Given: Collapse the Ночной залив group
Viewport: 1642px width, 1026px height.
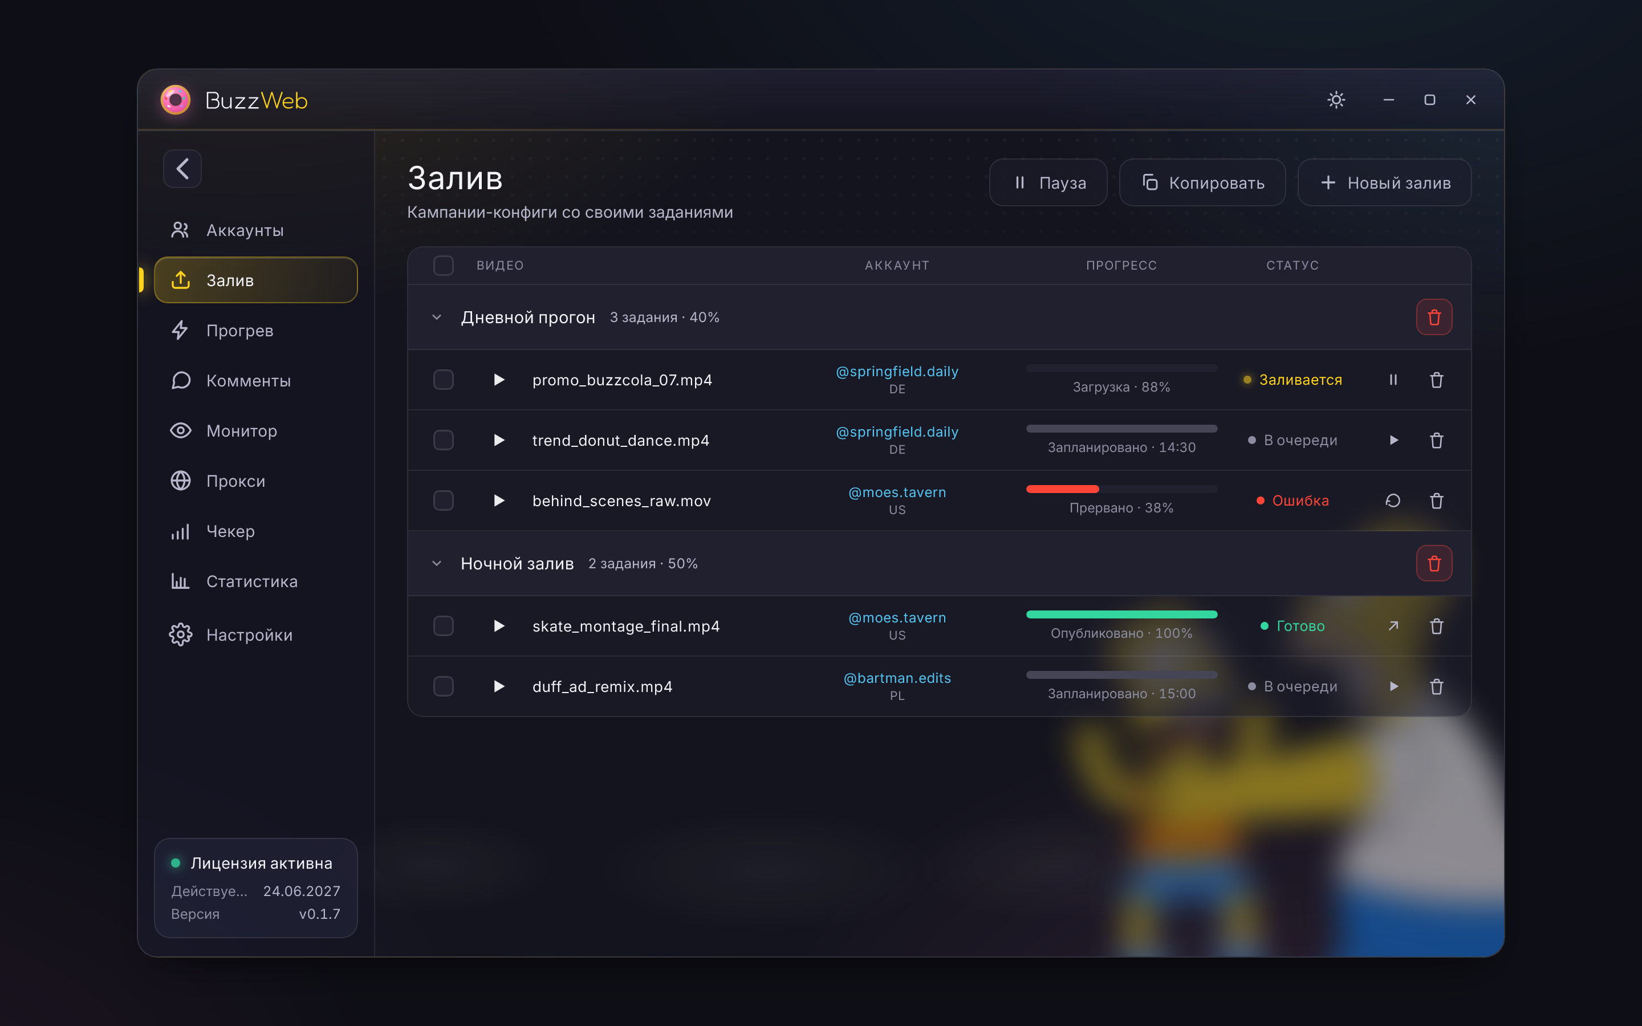Looking at the screenshot, I should [x=437, y=563].
